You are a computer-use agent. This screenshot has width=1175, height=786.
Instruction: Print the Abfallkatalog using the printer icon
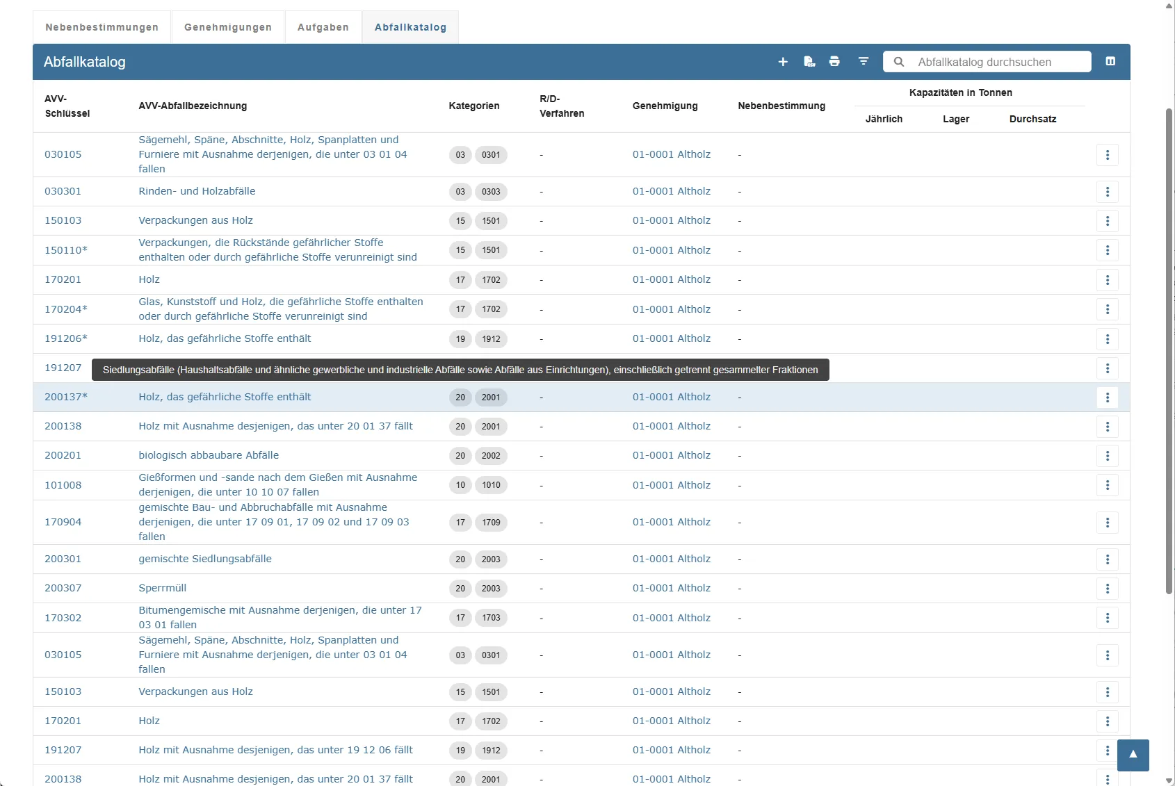[834, 62]
